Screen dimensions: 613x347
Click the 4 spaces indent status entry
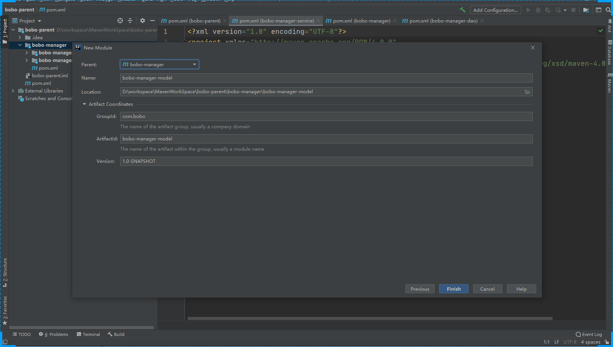pyautogui.click(x=591, y=342)
